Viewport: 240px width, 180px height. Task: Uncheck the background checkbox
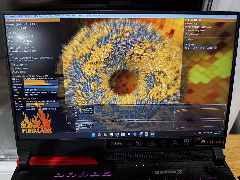coord(186,34)
